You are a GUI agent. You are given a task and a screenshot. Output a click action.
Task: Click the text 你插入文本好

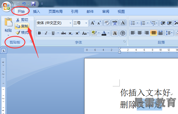pos(145,93)
